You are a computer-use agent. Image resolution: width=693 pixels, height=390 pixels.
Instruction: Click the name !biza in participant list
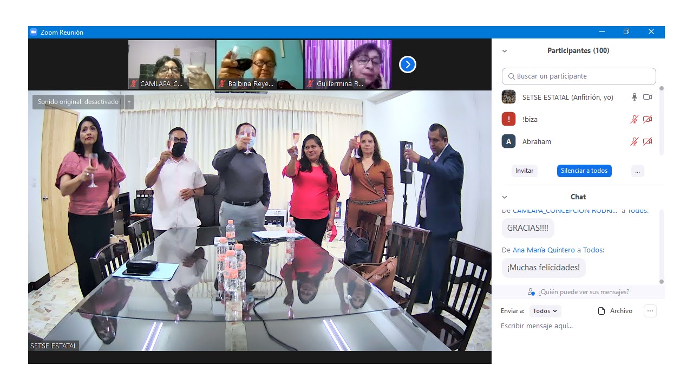(x=530, y=120)
